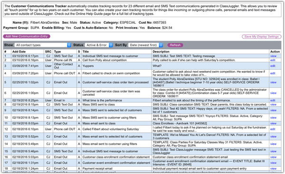285x174 pixels.
Task: Edit the Yuppers contact entry
Action: (273, 66)
